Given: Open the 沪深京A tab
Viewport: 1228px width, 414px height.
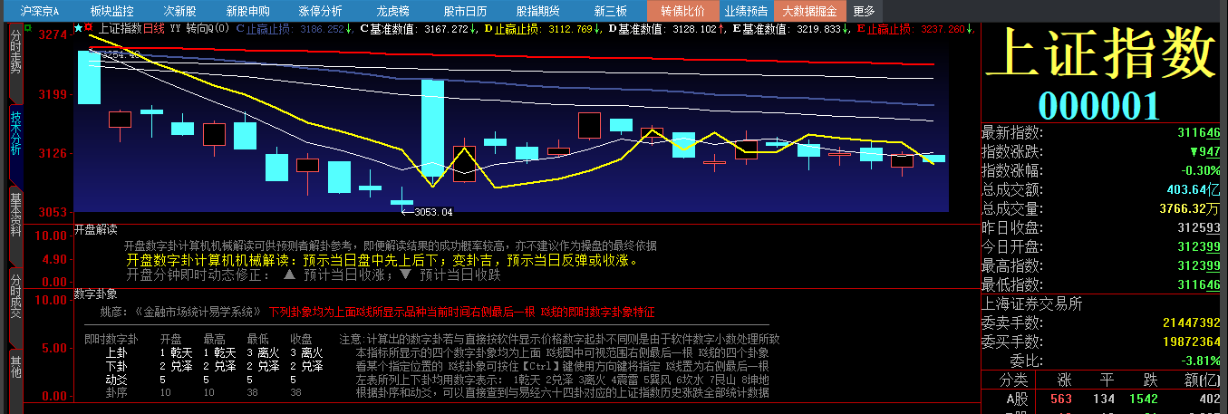Looking at the screenshot, I should (40, 11).
